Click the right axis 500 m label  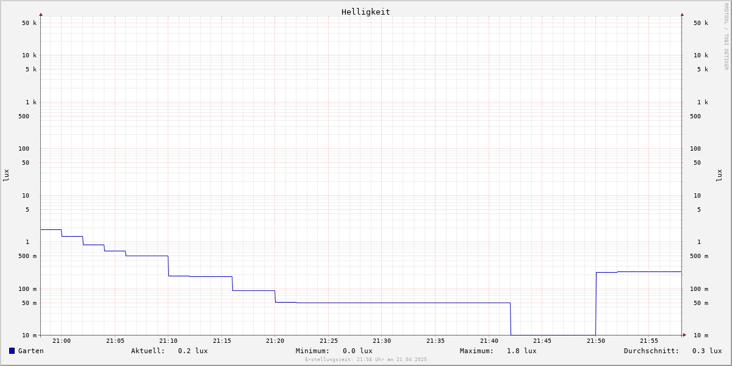coord(699,256)
